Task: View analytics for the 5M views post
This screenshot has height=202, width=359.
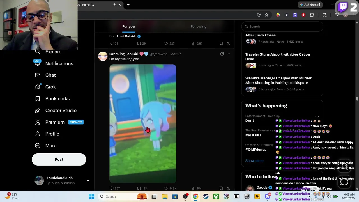Action: [x=196, y=189]
